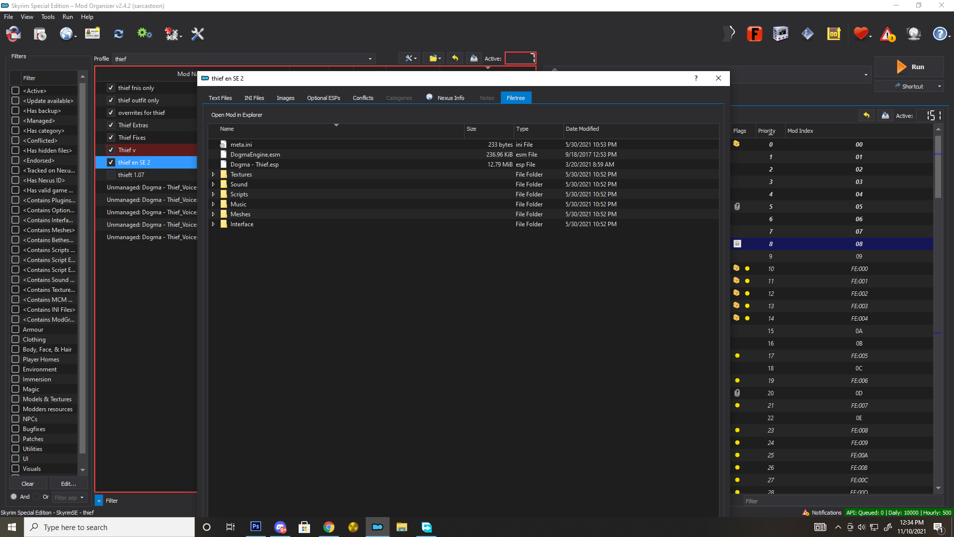Screen dimensions: 954x537
Task: Expand the Textures folder in Filetree
Action: (x=213, y=175)
